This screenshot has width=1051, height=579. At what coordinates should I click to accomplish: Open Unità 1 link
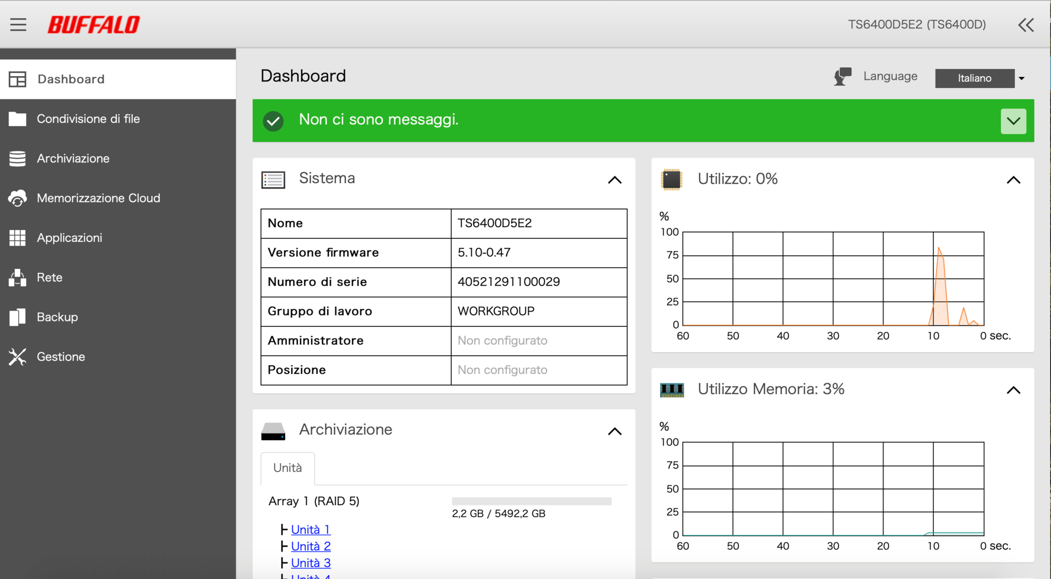[310, 530]
